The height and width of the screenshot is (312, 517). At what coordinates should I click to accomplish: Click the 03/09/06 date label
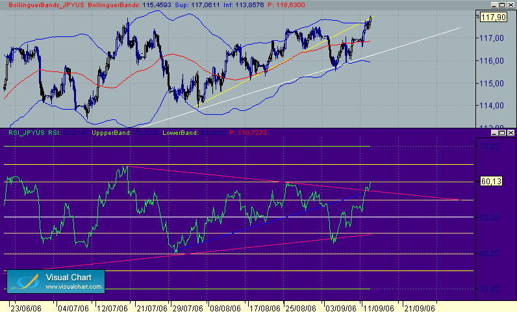click(341, 308)
